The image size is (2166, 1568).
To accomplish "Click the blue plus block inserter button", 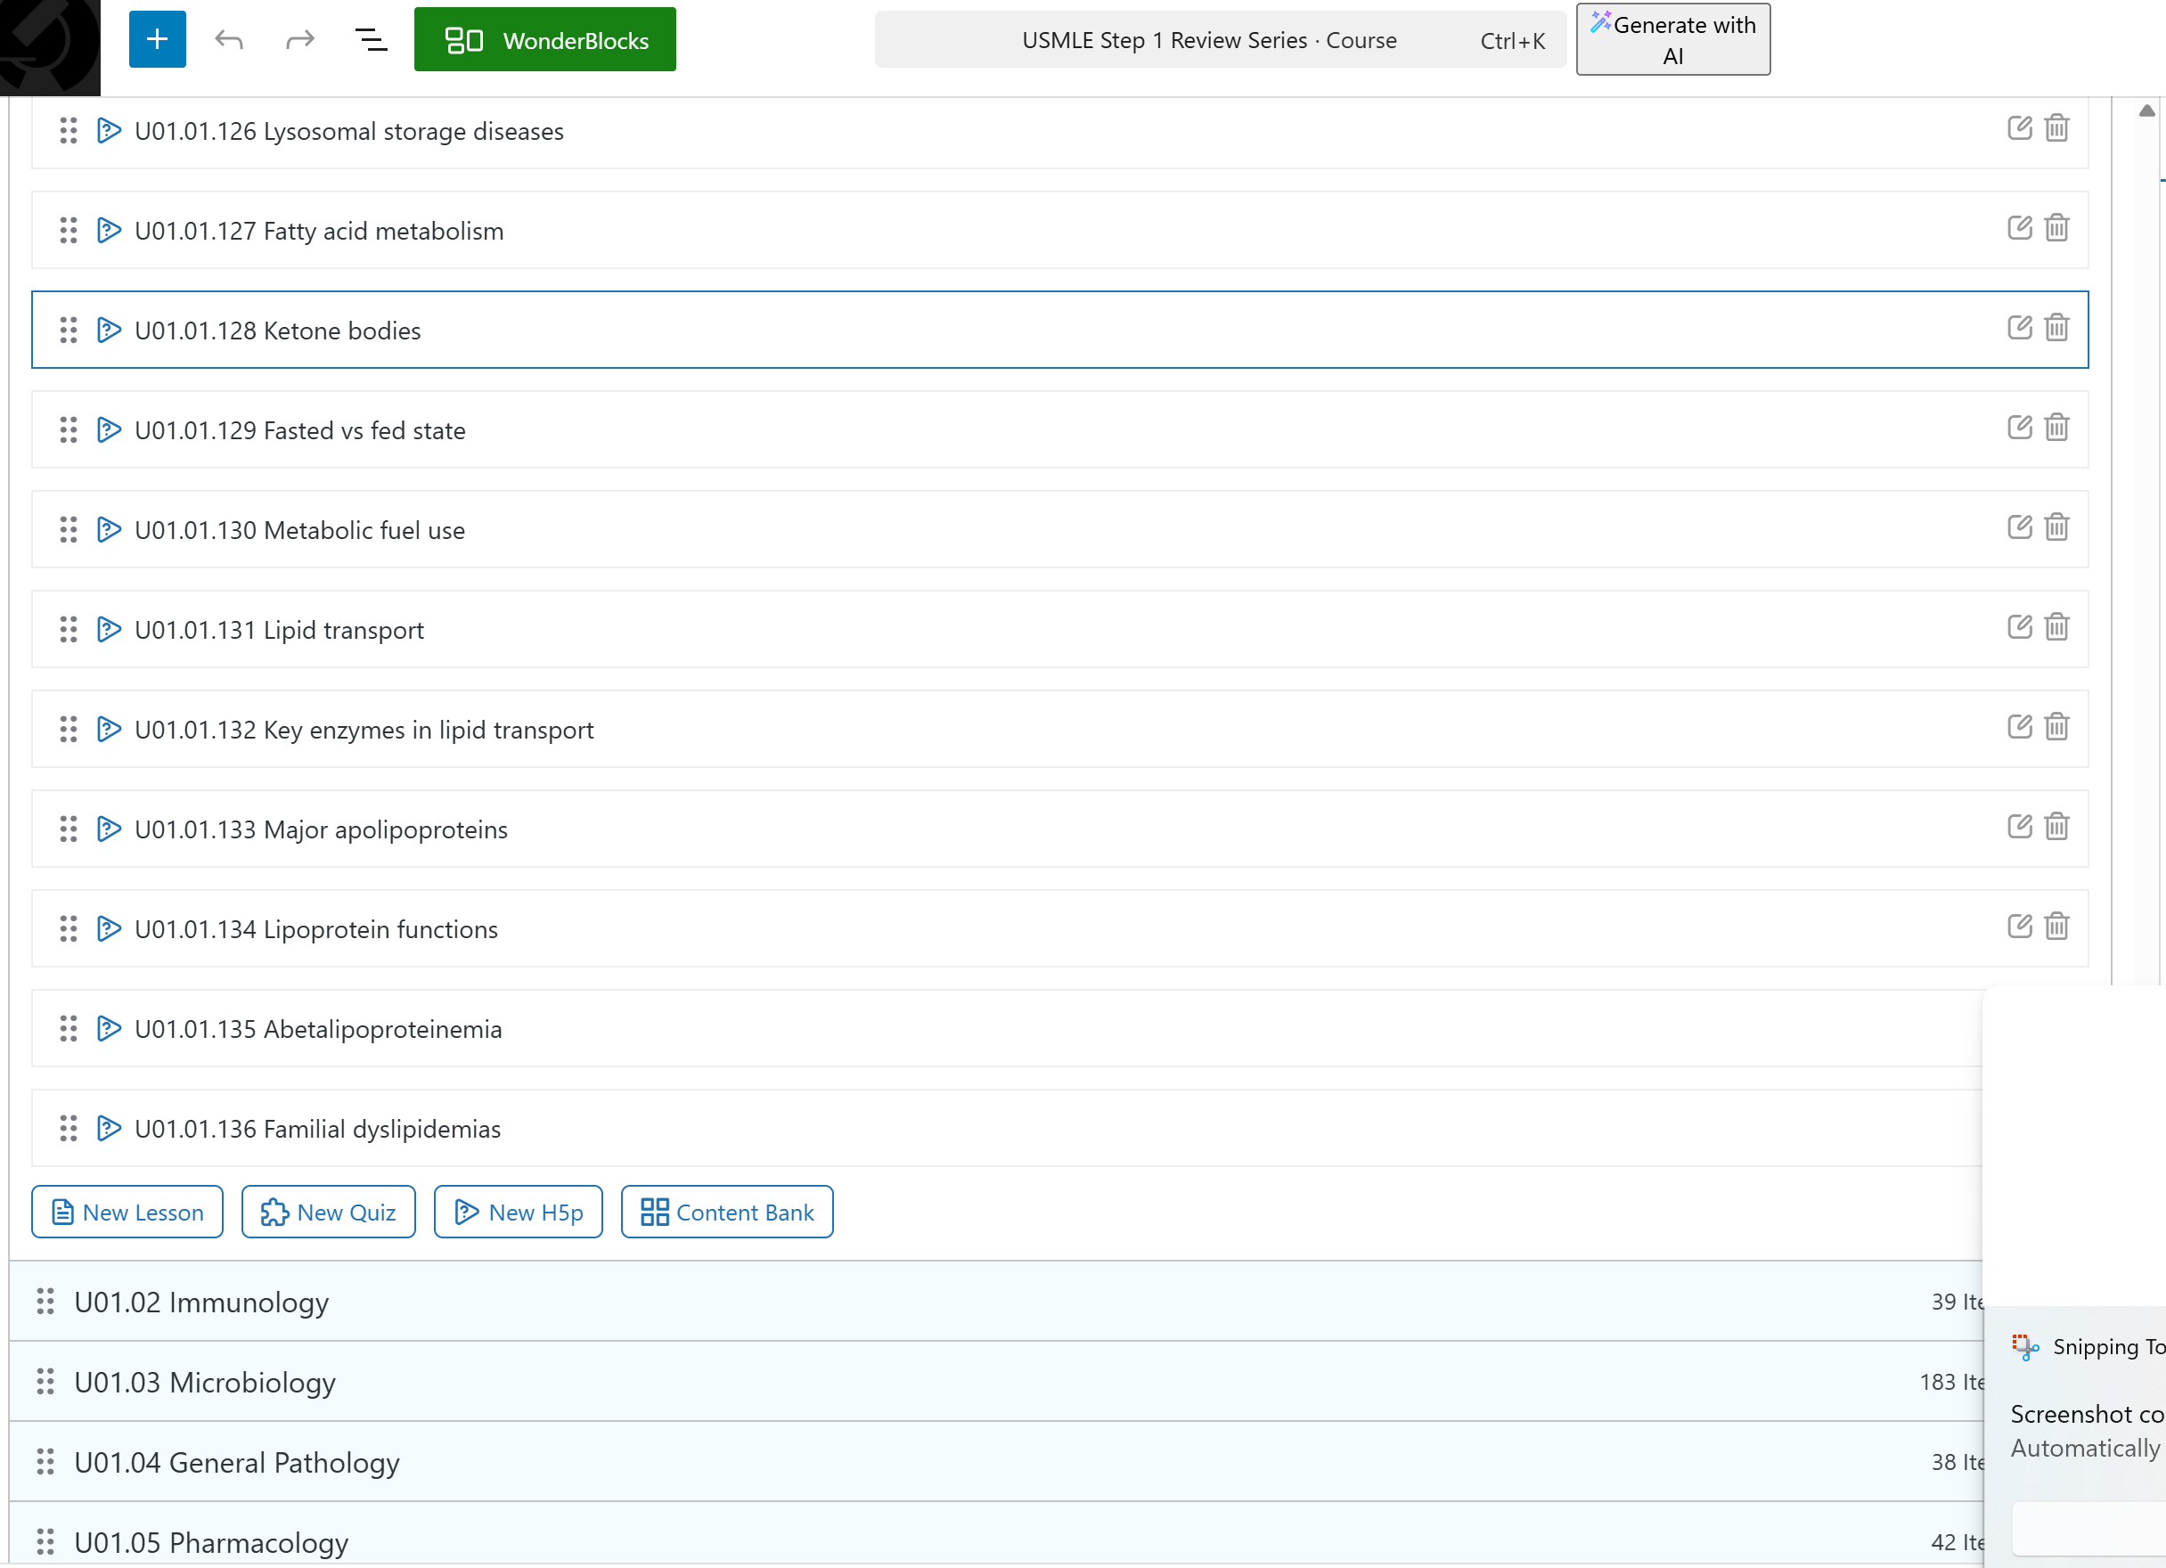I will [x=157, y=39].
